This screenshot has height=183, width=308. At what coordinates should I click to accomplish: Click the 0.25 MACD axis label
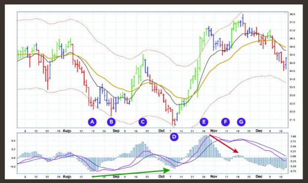coord(293,151)
